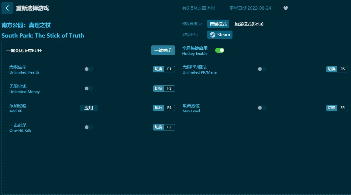The height and width of the screenshot is (195, 351).
Task: Click 一键关闭所有BUFF label
Action: [x=24, y=51]
